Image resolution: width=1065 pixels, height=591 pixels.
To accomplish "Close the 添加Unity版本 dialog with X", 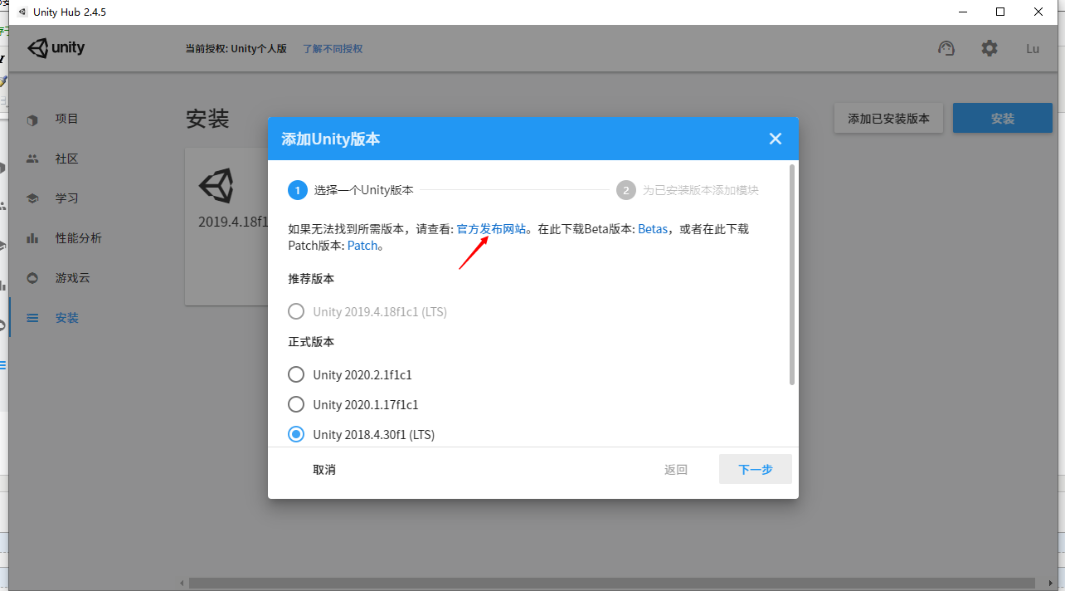I will click(776, 139).
